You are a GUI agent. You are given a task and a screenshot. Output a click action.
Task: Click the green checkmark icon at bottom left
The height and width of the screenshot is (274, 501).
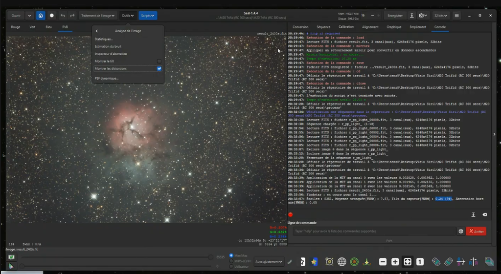(11, 257)
